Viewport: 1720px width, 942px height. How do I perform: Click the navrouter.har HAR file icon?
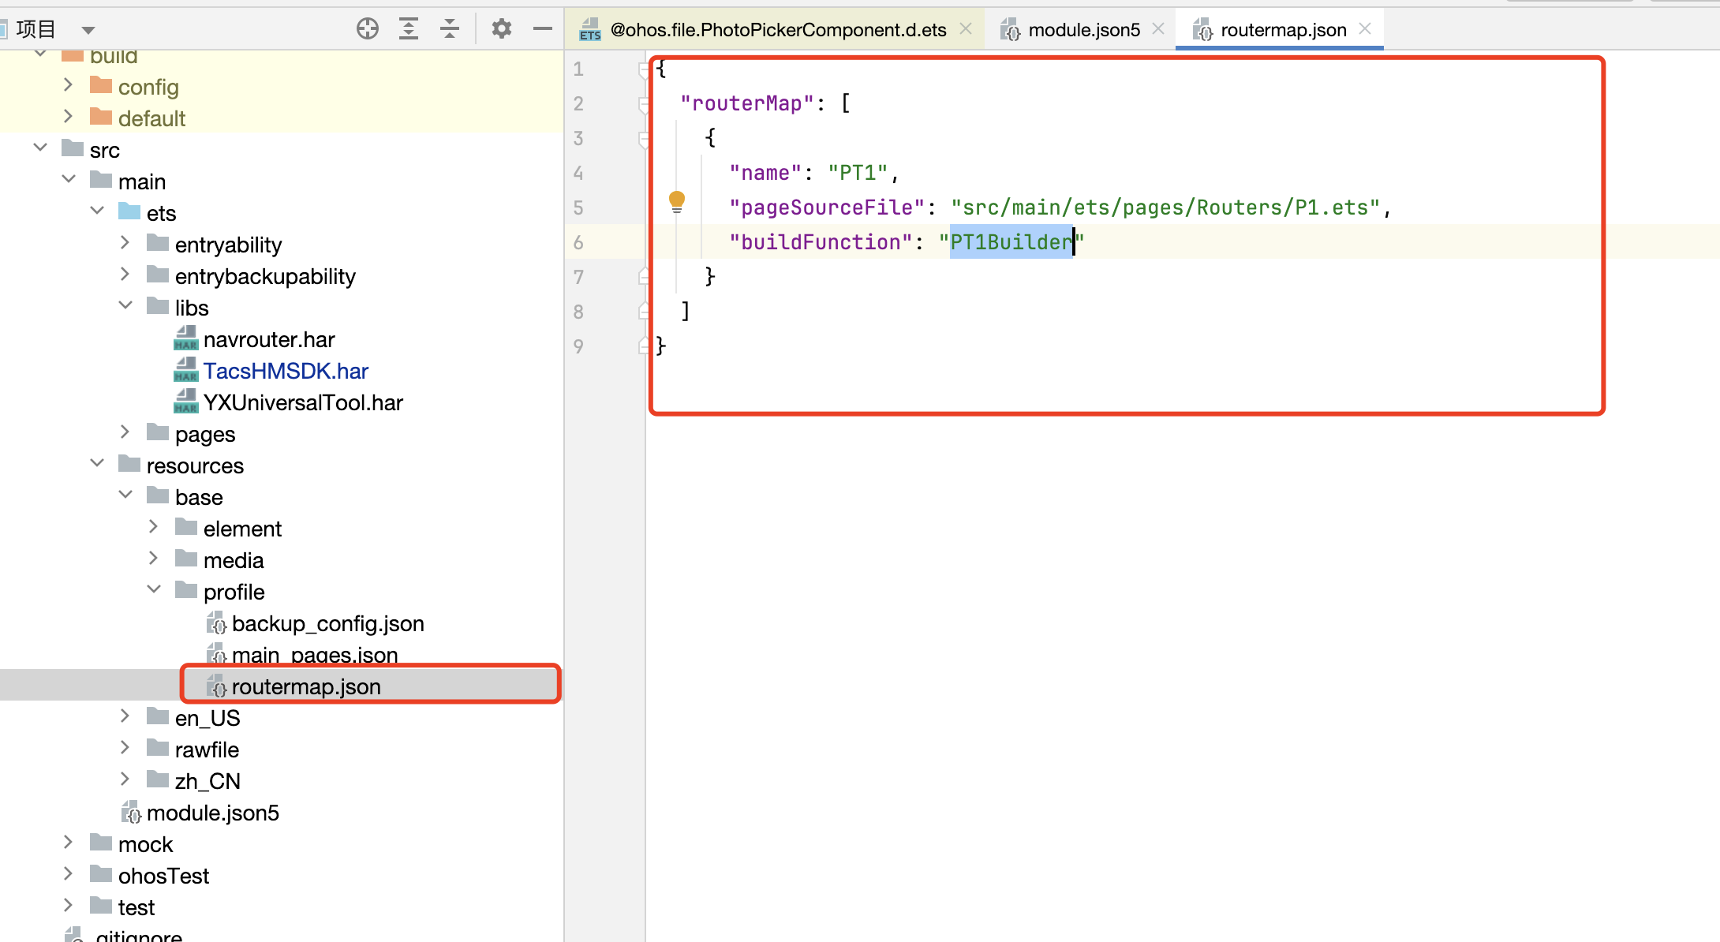pyautogui.click(x=185, y=338)
